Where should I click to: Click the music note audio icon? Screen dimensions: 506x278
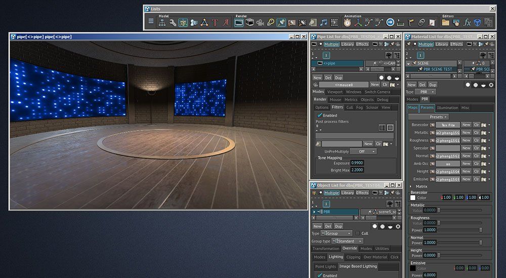coord(324,22)
